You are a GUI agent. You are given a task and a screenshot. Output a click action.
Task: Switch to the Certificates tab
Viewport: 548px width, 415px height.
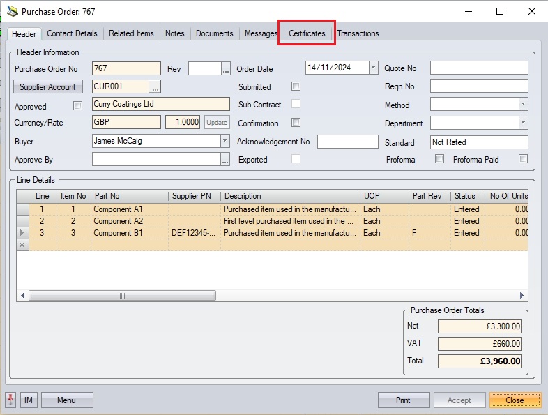[x=307, y=33]
